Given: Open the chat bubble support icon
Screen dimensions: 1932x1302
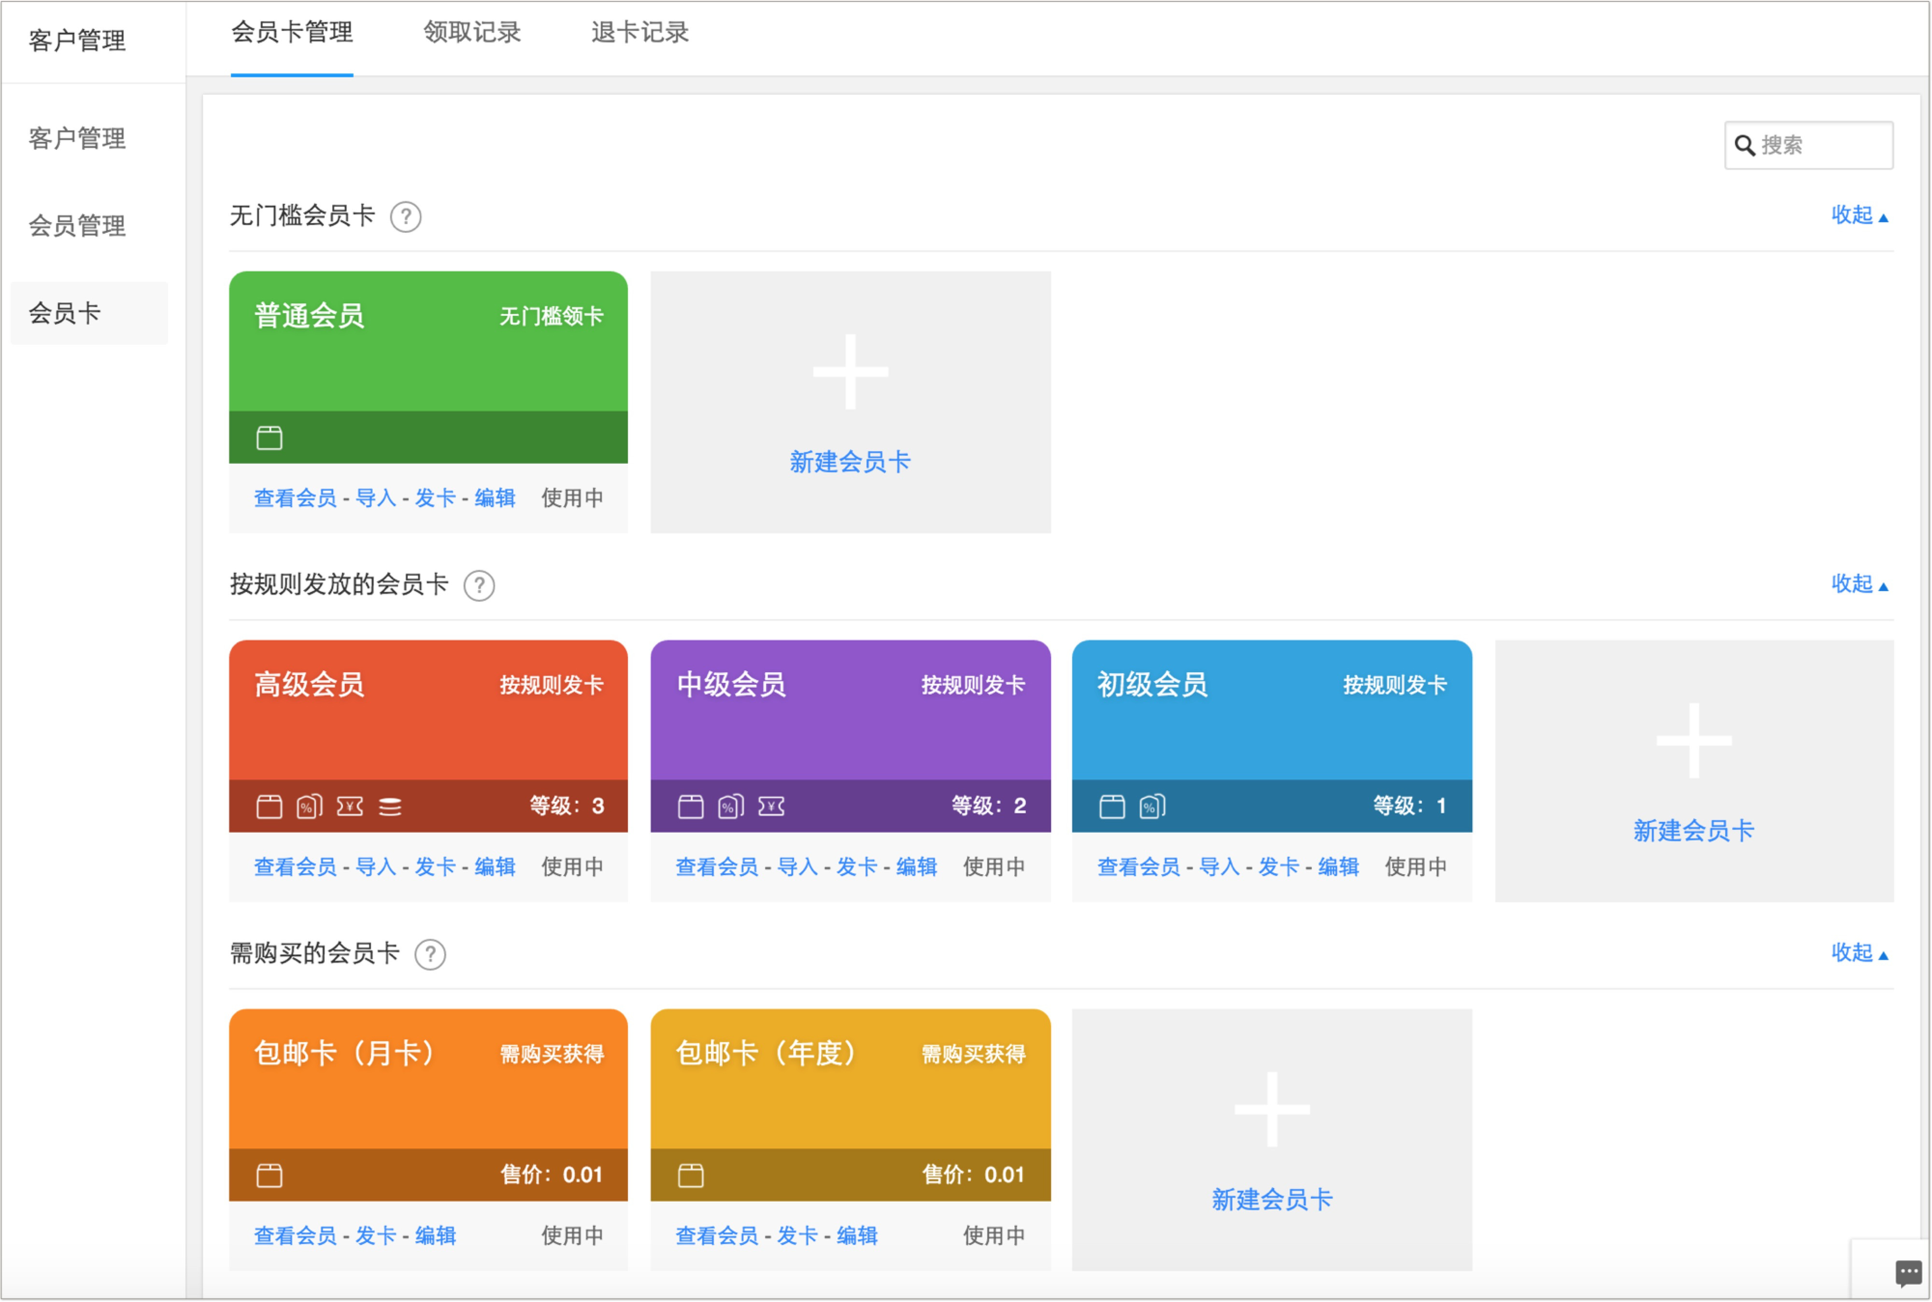Looking at the screenshot, I should (1908, 1272).
